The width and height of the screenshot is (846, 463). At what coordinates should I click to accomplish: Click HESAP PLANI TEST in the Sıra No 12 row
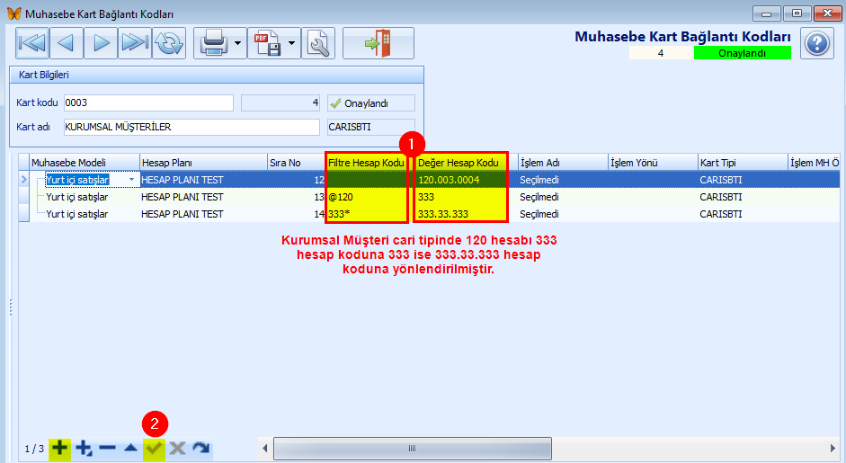(x=183, y=180)
